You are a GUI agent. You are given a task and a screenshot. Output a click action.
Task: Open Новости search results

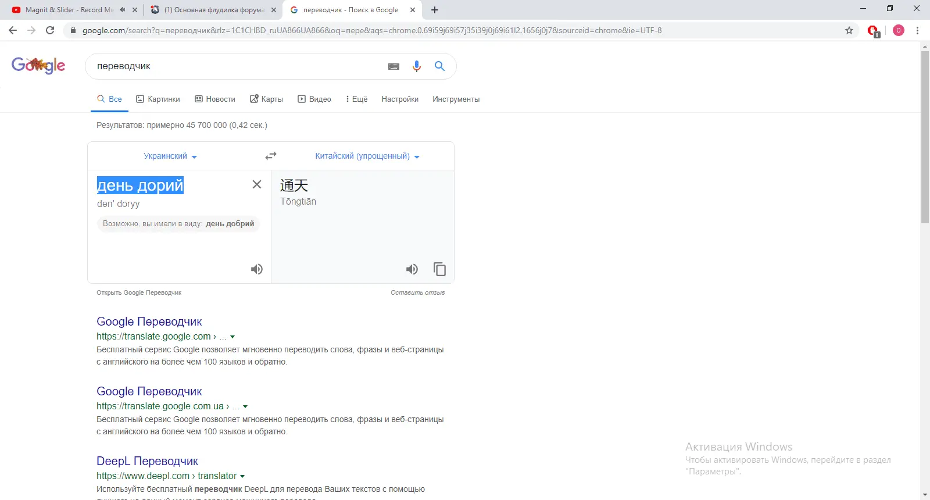click(215, 99)
